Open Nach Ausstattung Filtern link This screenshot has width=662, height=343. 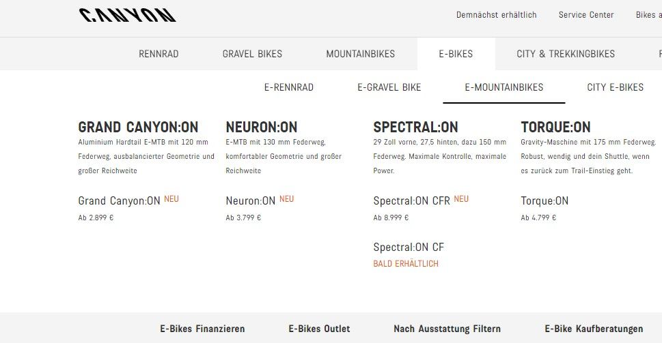coord(447,329)
